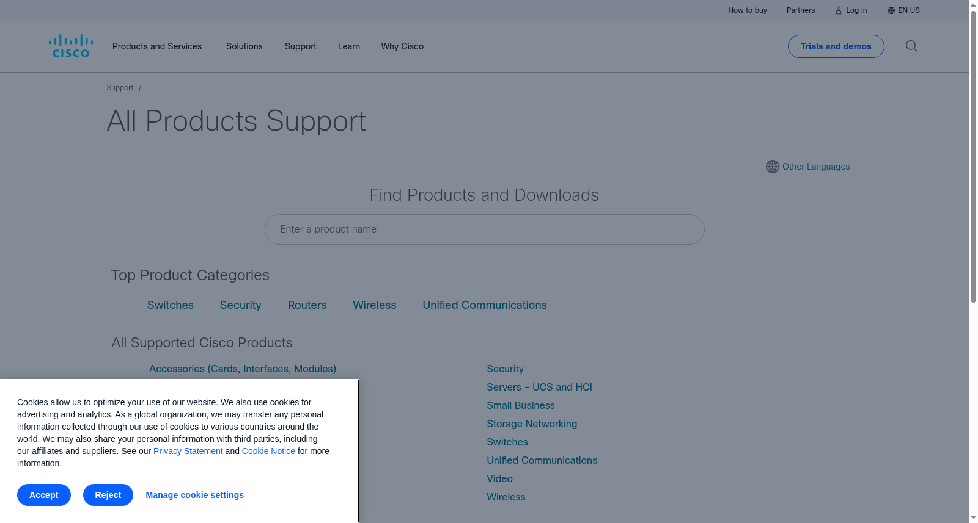Open the Privacy Statement link

pyautogui.click(x=188, y=451)
